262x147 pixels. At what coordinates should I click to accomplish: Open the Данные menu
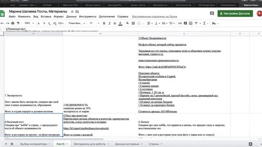(x=71, y=16)
